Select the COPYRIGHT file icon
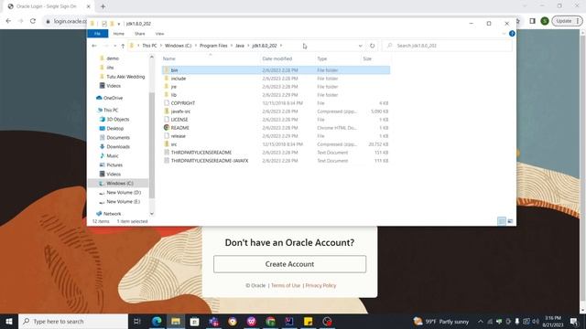This screenshot has width=586, height=329. (167, 103)
